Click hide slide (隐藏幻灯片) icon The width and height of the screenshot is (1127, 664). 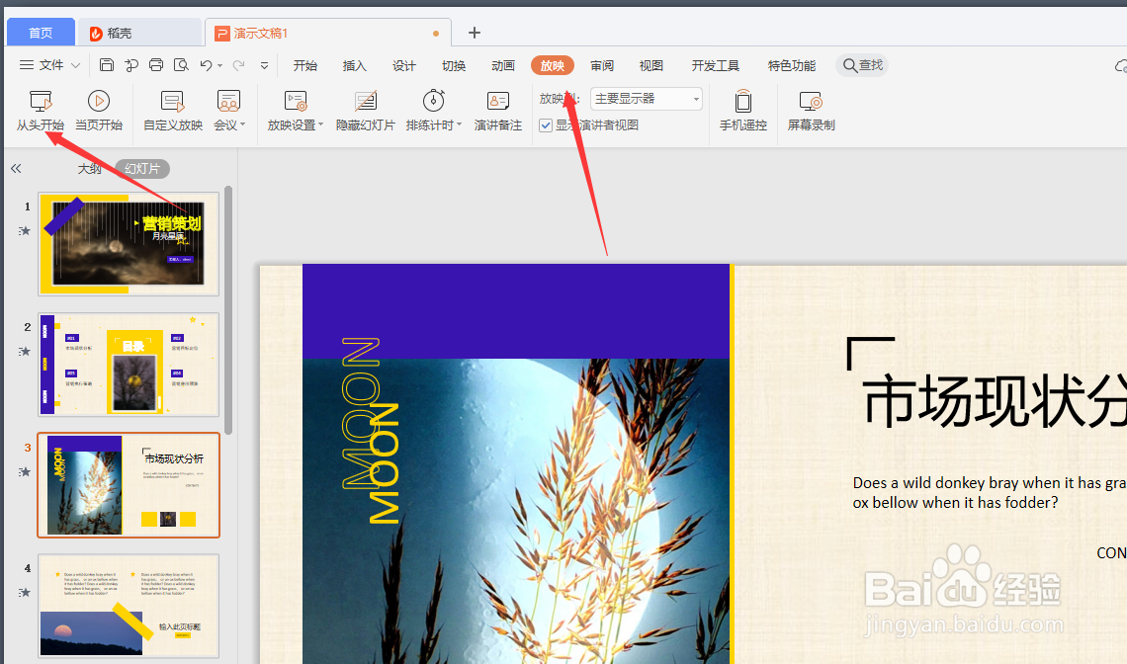tap(365, 102)
